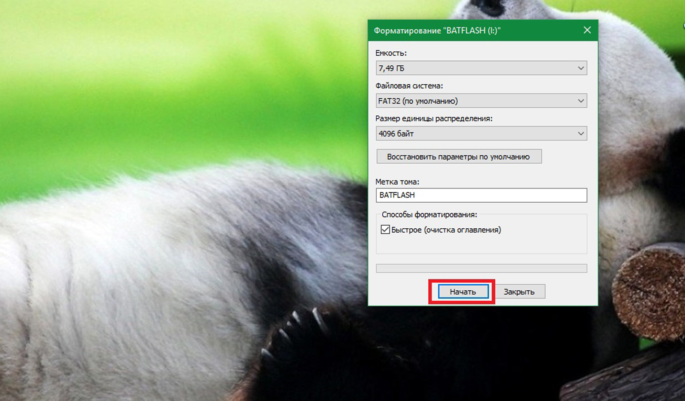
Task: Open the allocation unit size 4096 байт dropdown
Action: [x=481, y=133]
